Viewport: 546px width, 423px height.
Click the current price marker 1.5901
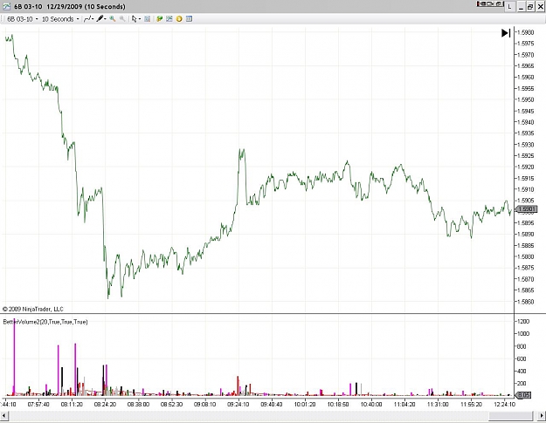point(526,209)
